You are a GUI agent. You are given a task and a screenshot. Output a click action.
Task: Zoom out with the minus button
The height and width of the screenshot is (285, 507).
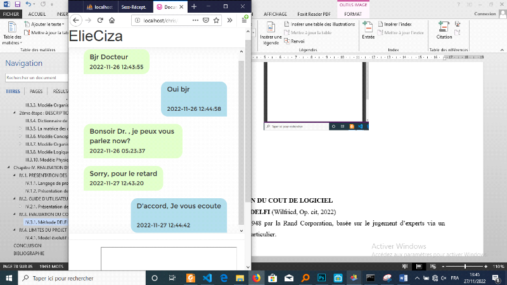click(x=443, y=267)
